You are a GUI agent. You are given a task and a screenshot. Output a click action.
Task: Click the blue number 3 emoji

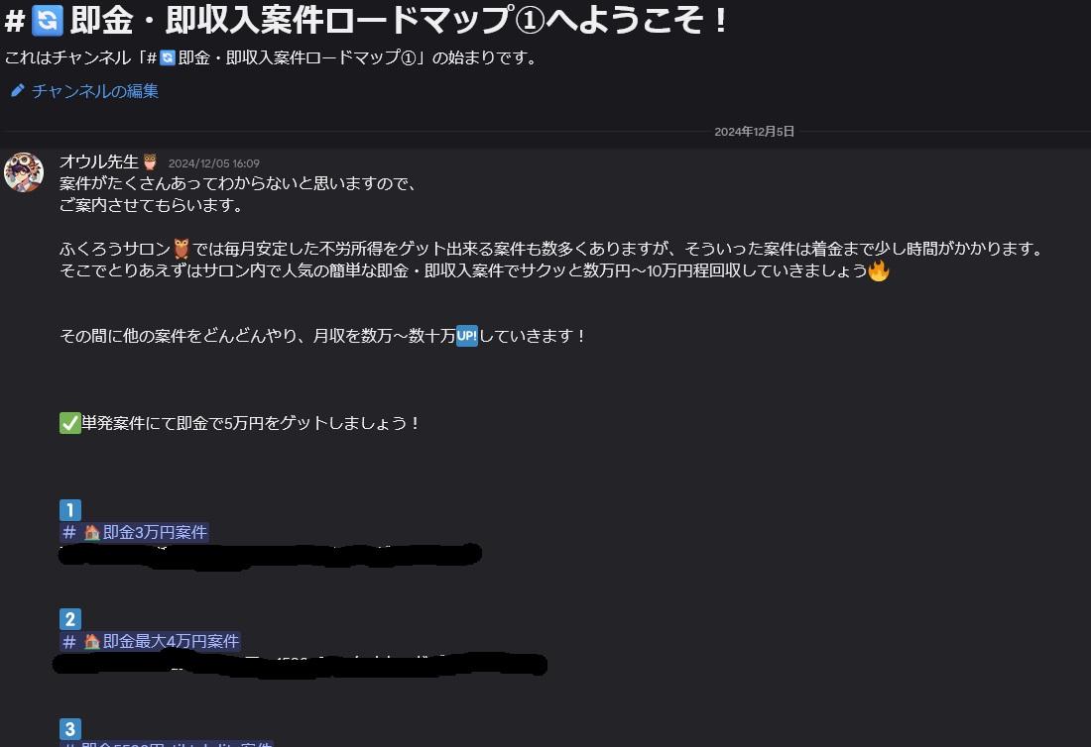pyautogui.click(x=70, y=729)
